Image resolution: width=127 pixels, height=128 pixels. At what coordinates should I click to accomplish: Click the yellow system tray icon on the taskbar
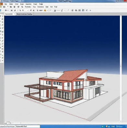(106, 126)
